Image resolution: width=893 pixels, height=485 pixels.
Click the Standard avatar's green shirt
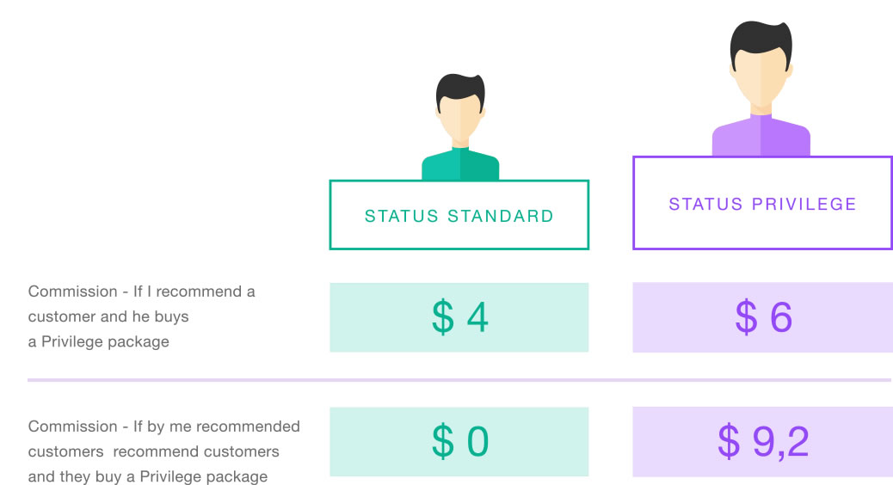pyautogui.click(x=460, y=164)
